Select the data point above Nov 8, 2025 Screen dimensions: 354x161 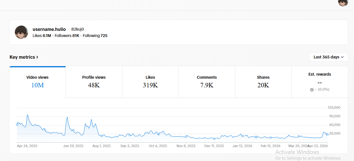186,137
